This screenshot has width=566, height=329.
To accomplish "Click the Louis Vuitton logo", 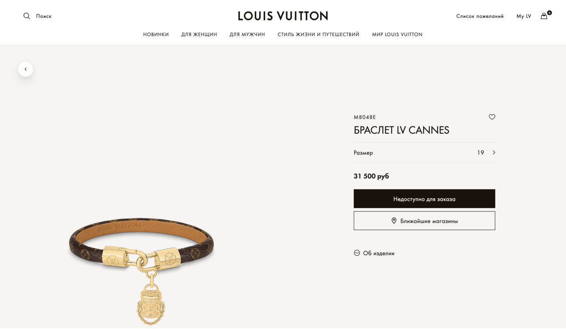I will (283, 16).
